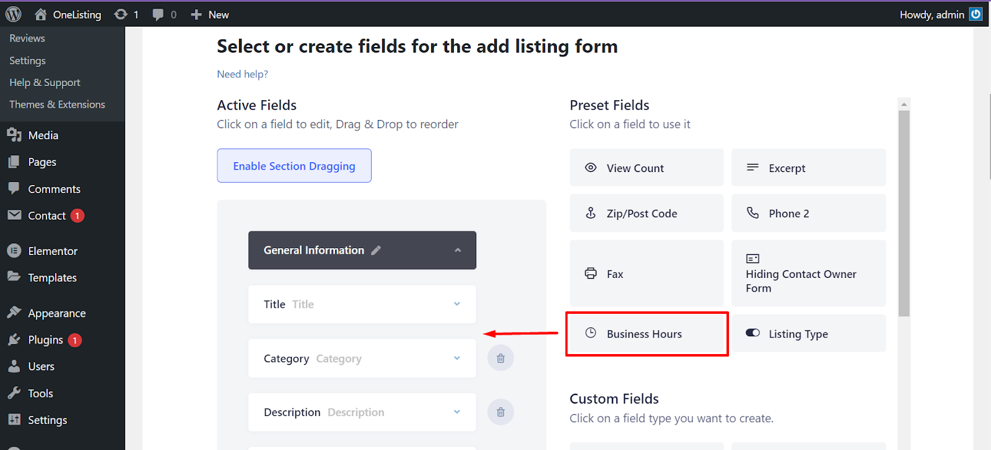Delete the Description field with trash icon
This screenshot has height=450, width=991.
tap(500, 412)
